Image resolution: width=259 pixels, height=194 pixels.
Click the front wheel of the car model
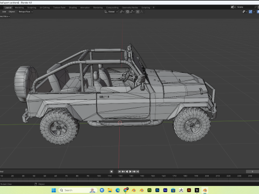[192, 125]
